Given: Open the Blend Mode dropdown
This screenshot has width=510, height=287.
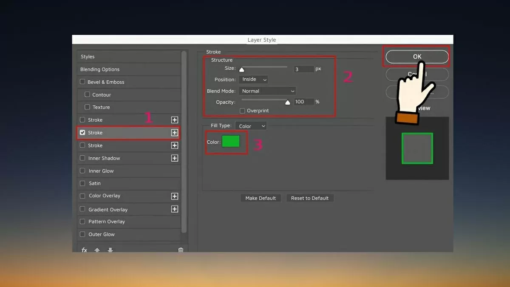Looking at the screenshot, I should pos(267,91).
